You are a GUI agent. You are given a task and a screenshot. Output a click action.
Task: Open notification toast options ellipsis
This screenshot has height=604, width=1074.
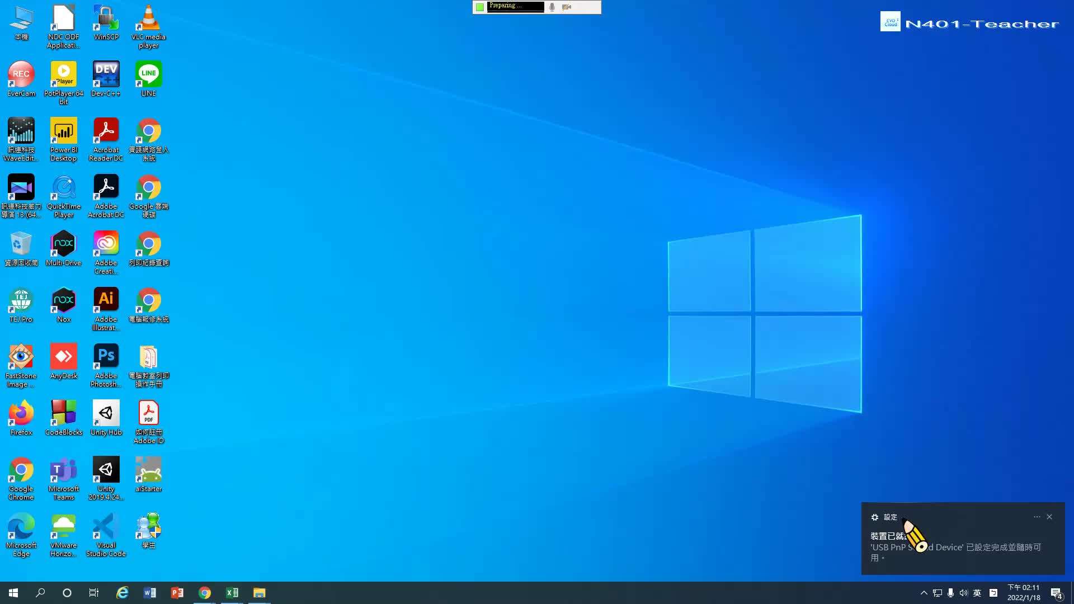1037,517
